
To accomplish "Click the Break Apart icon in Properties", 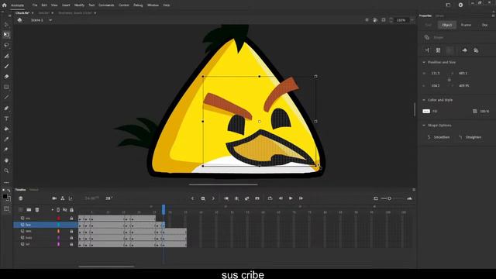I will tap(438, 50).
